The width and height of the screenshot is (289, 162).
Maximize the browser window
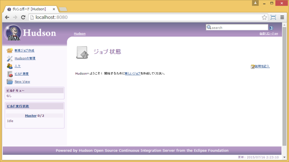[272, 3]
